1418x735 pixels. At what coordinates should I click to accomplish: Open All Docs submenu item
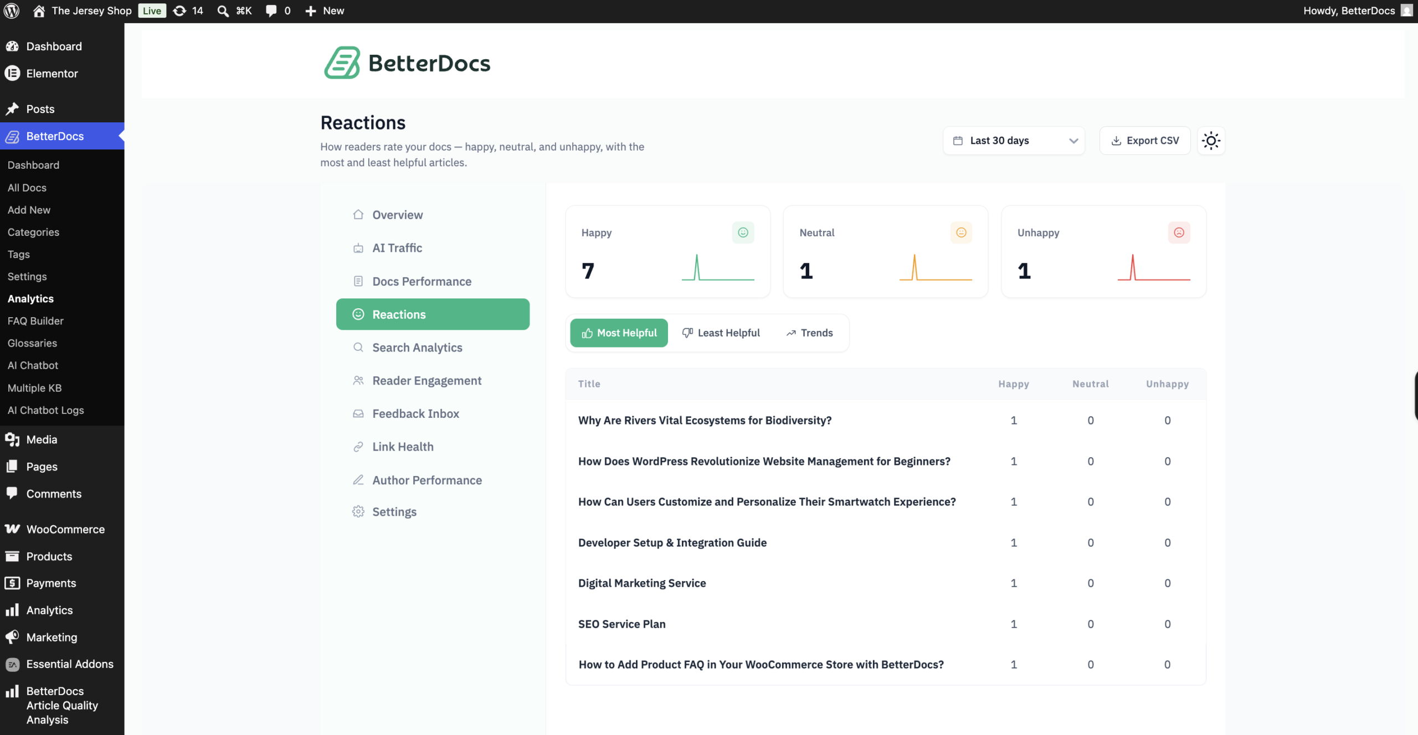(x=27, y=188)
